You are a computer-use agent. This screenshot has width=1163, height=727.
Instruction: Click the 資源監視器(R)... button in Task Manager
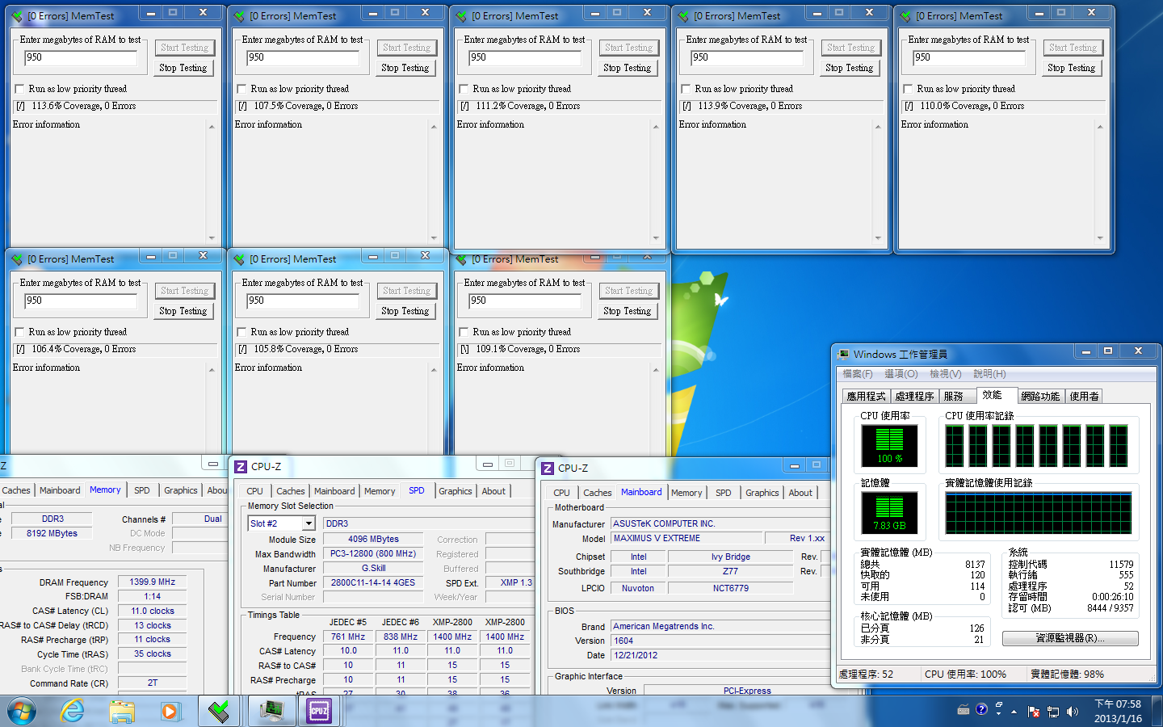pyautogui.click(x=1070, y=638)
